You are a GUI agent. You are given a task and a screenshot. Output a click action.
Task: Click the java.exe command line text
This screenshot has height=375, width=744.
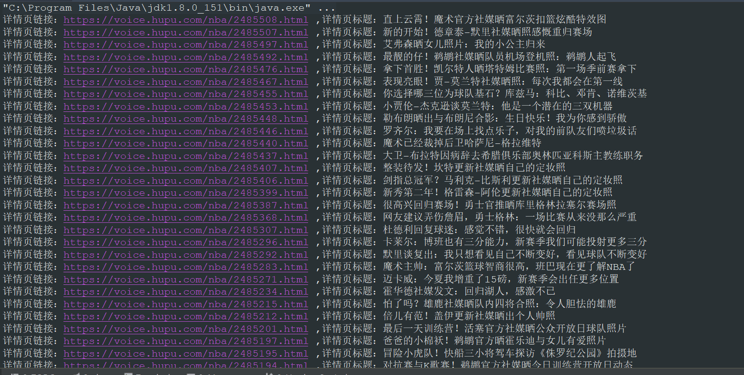(x=169, y=8)
